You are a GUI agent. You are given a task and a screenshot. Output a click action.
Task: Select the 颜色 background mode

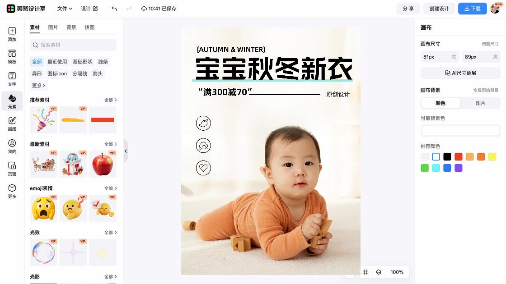[x=440, y=103]
